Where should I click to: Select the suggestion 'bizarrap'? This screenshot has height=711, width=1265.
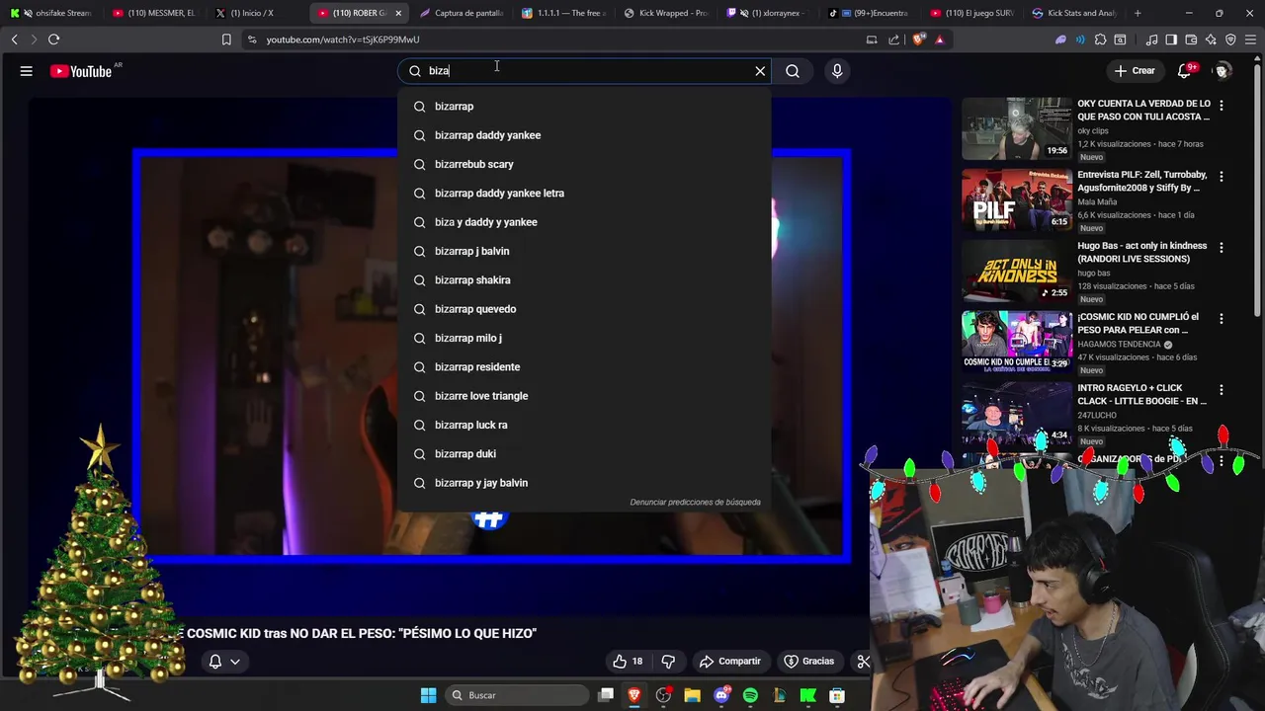click(583, 106)
